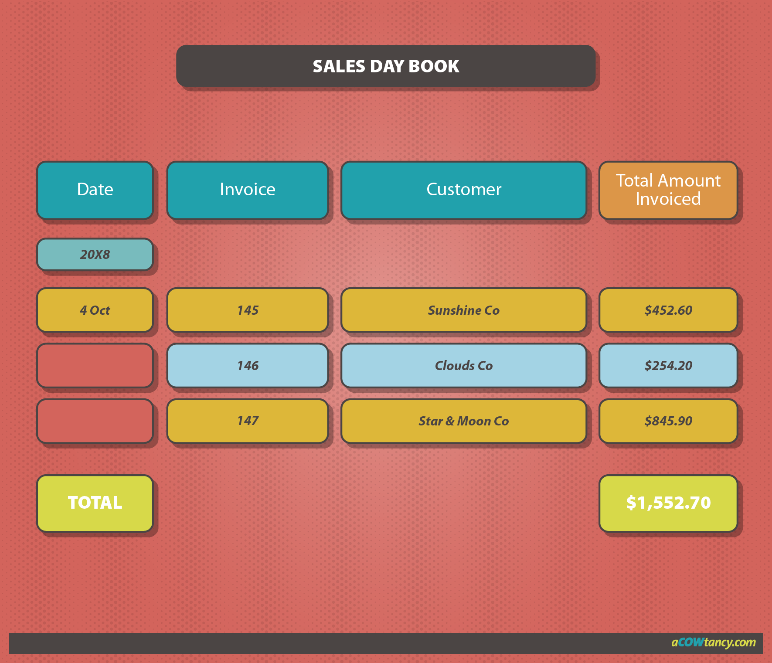Click the $254.20 amount cell
The width and height of the screenshot is (772, 663).
668,366
